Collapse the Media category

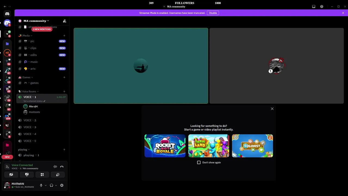point(25,36)
